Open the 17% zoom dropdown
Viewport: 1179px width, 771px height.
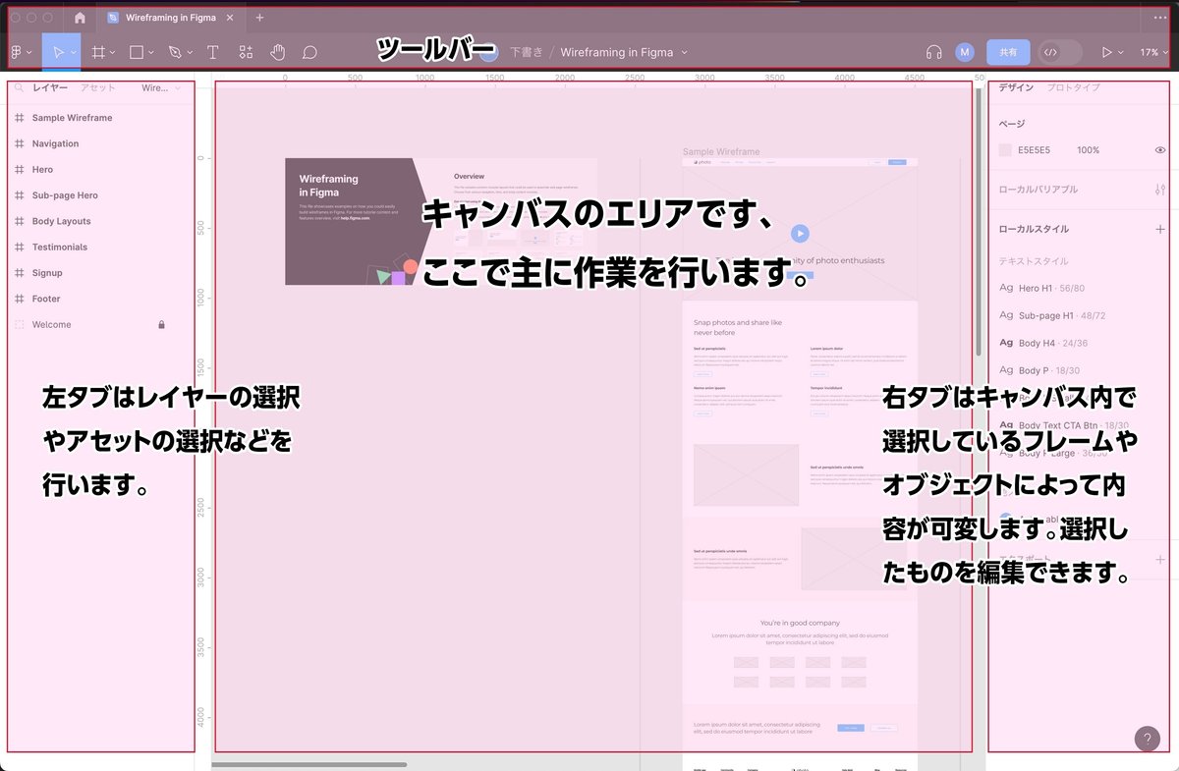tap(1154, 52)
